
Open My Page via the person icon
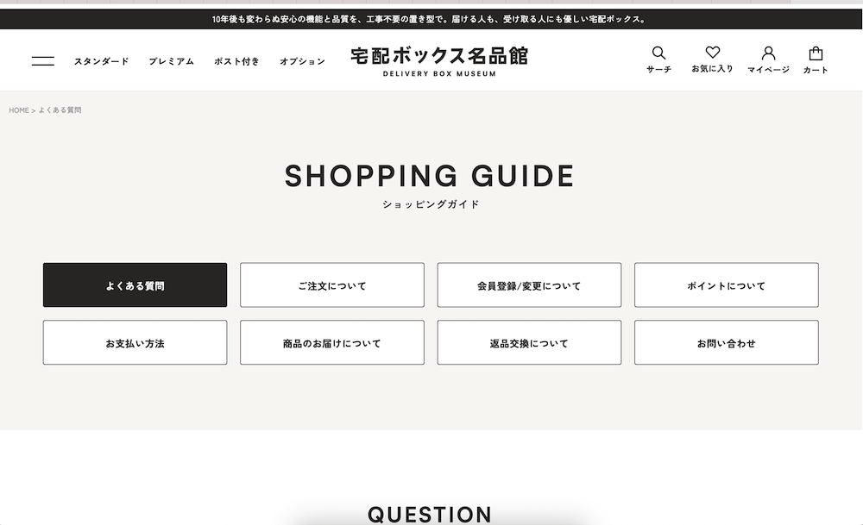tap(768, 53)
